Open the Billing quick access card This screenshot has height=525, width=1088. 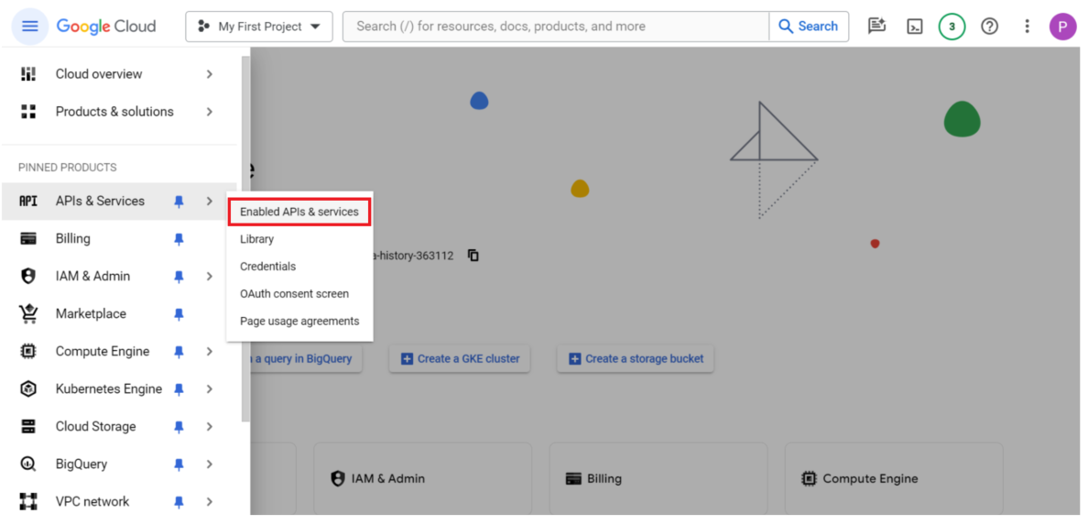658,478
